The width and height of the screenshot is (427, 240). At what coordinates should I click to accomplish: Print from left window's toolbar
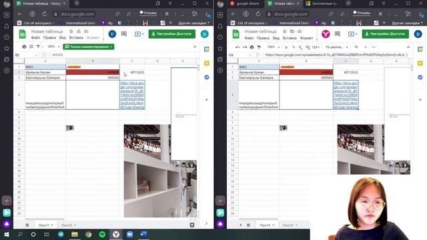pyautogui.click(x=24, y=47)
